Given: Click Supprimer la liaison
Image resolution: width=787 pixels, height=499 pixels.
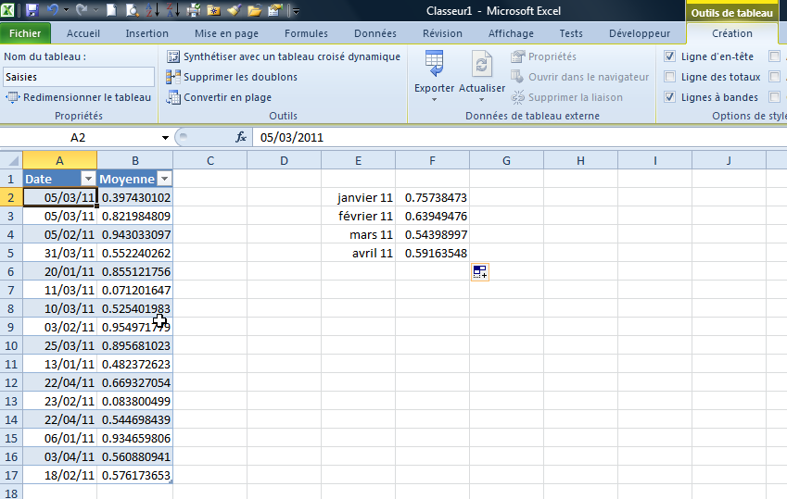Looking at the screenshot, I should coord(566,97).
